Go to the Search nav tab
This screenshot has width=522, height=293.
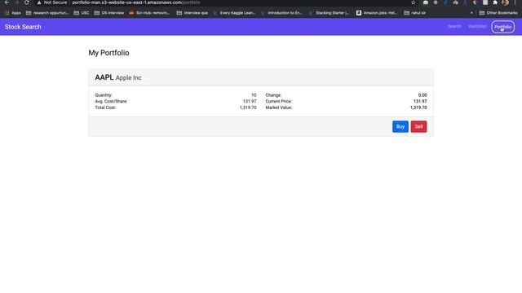(454, 26)
